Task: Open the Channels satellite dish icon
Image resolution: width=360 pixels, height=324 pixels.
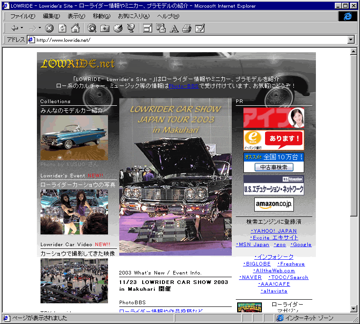Action: click(131, 28)
